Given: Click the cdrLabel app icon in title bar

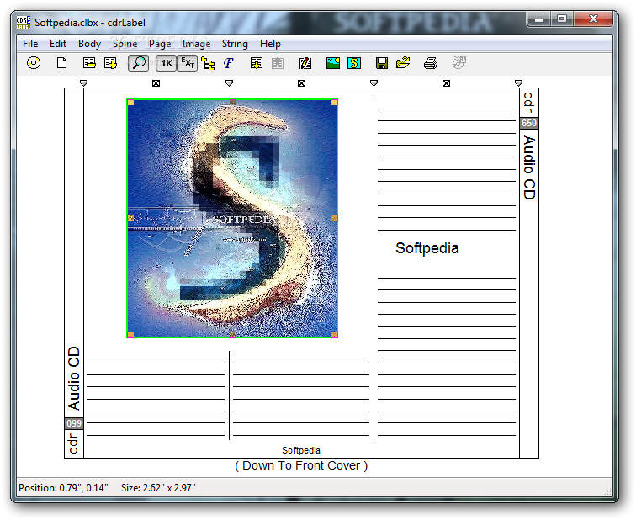Looking at the screenshot, I should click(24, 23).
